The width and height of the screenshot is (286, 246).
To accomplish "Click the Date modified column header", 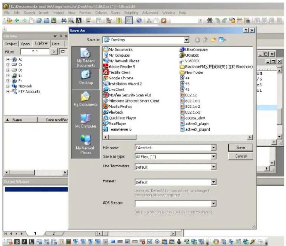I will (x=53, y=120).
